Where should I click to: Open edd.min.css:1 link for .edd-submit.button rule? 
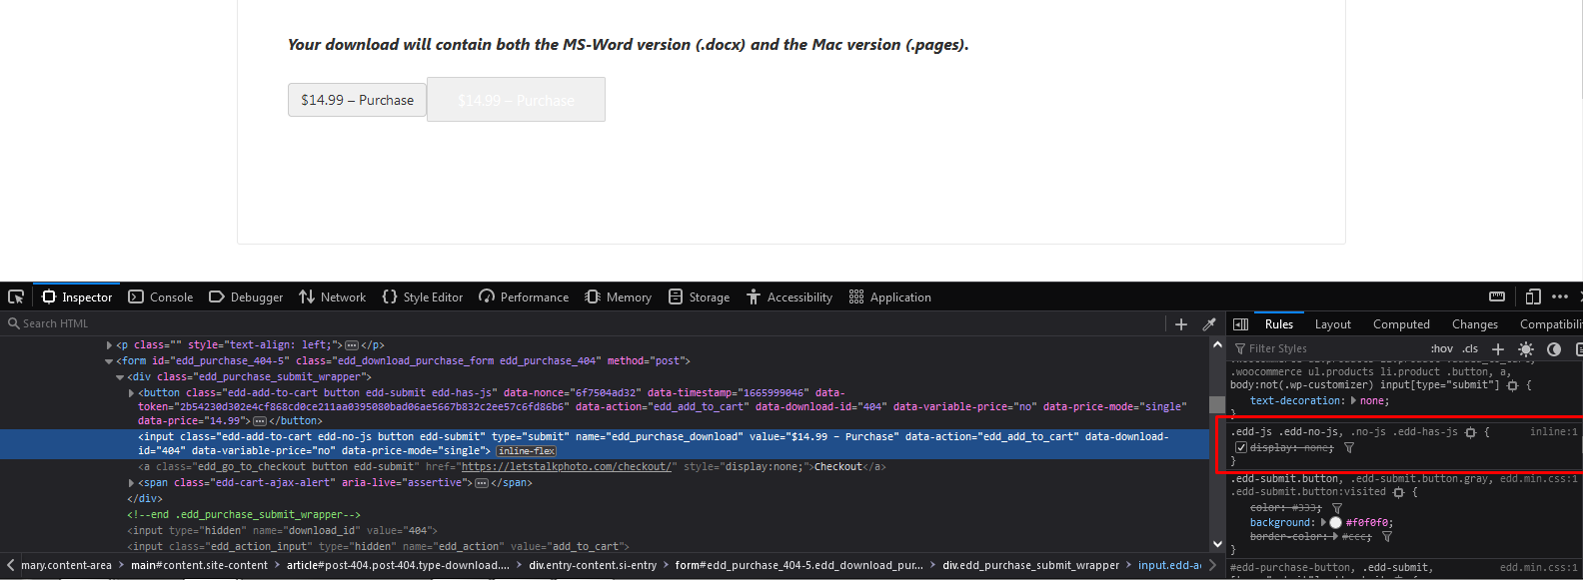(1538, 478)
